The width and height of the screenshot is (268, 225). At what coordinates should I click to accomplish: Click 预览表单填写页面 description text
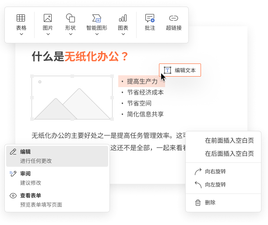tap(41, 205)
